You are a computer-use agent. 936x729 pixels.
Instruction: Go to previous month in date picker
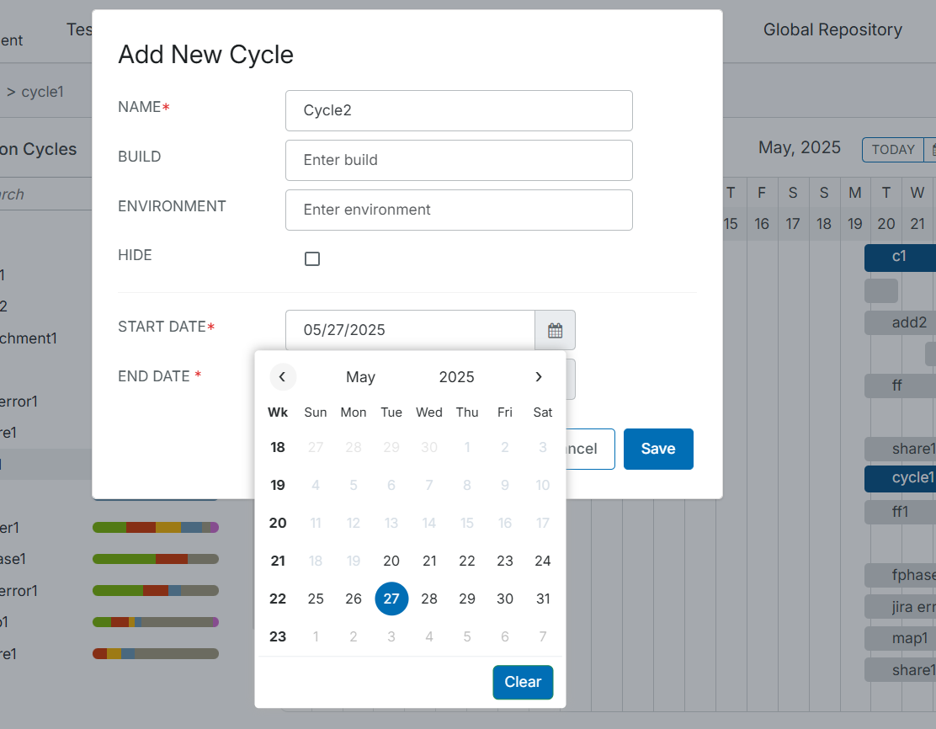point(282,377)
